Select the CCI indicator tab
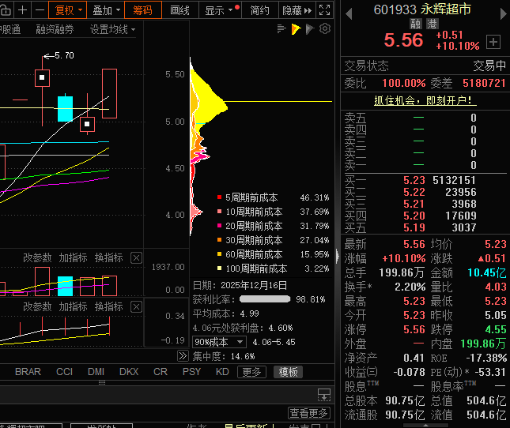510x428 pixels. (64, 372)
